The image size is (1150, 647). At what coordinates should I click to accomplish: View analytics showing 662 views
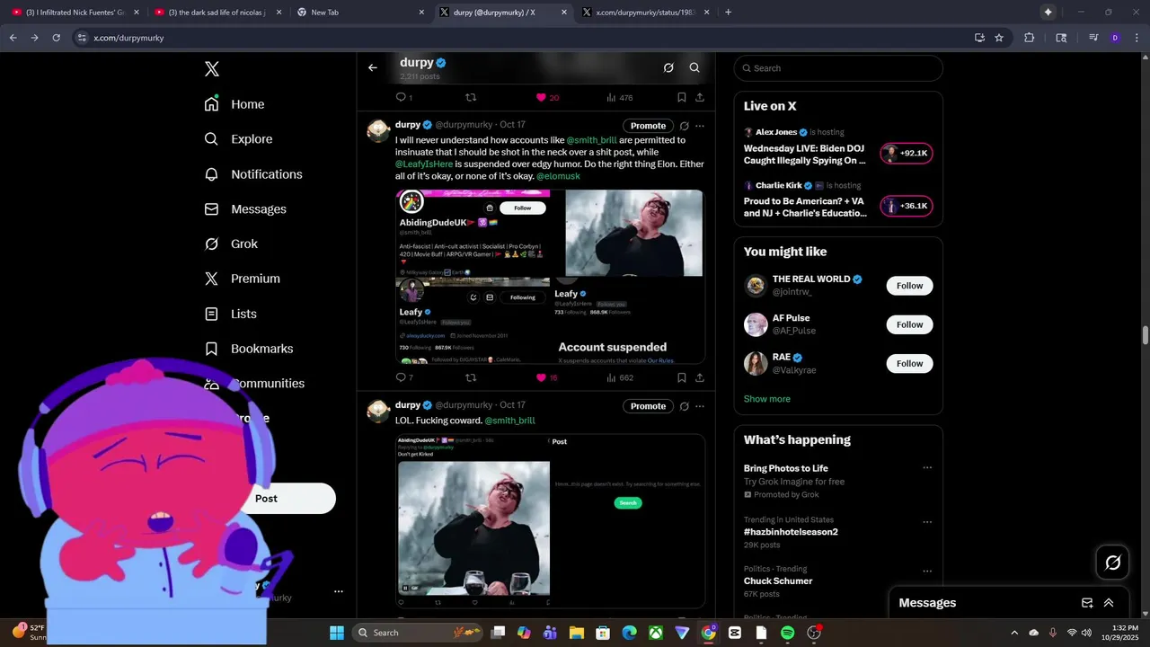[620, 377]
